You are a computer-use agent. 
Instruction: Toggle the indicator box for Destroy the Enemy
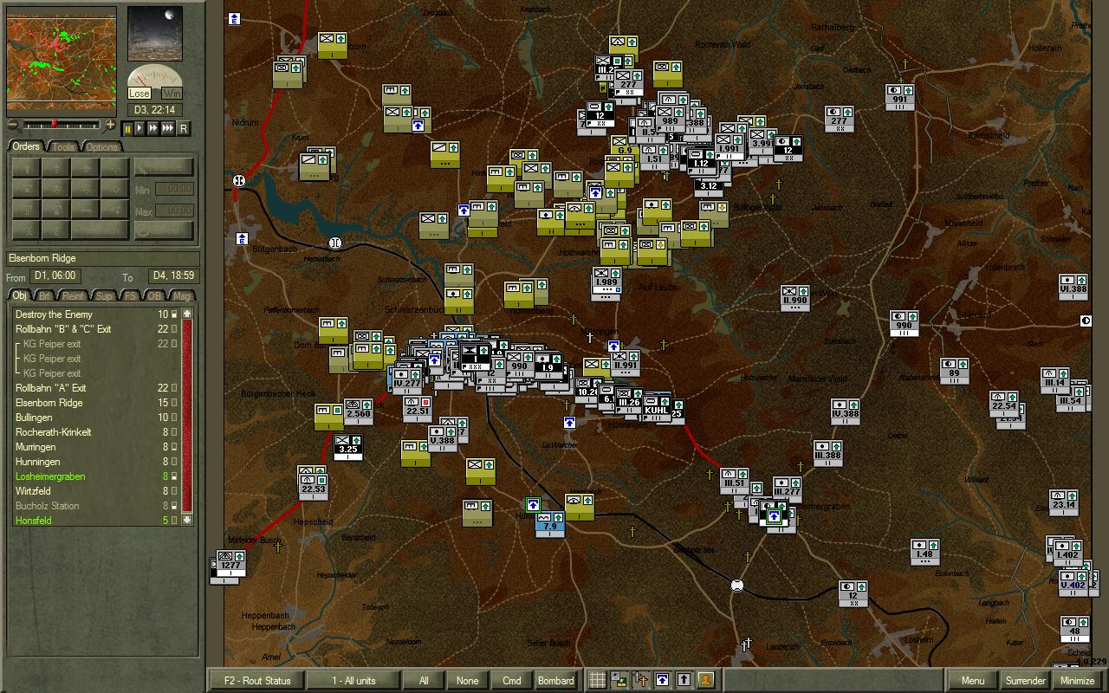pos(173,314)
